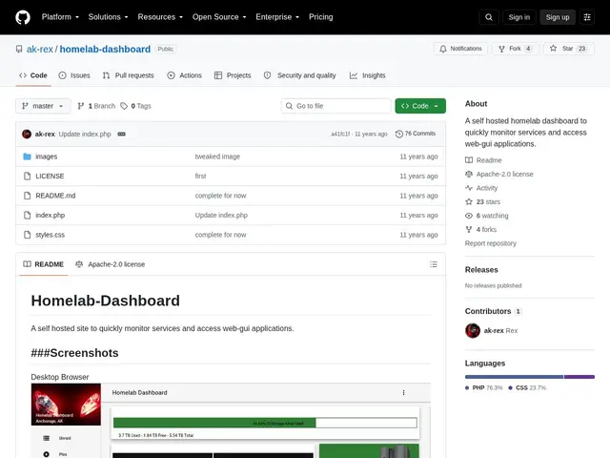The width and height of the screenshot is (610, 458).
Task: Click the Sign in button
Action: (518, 17)
